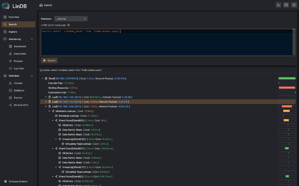Click the green Root cost bar
This screenshot has width=299, height=186.
[287, 78]
